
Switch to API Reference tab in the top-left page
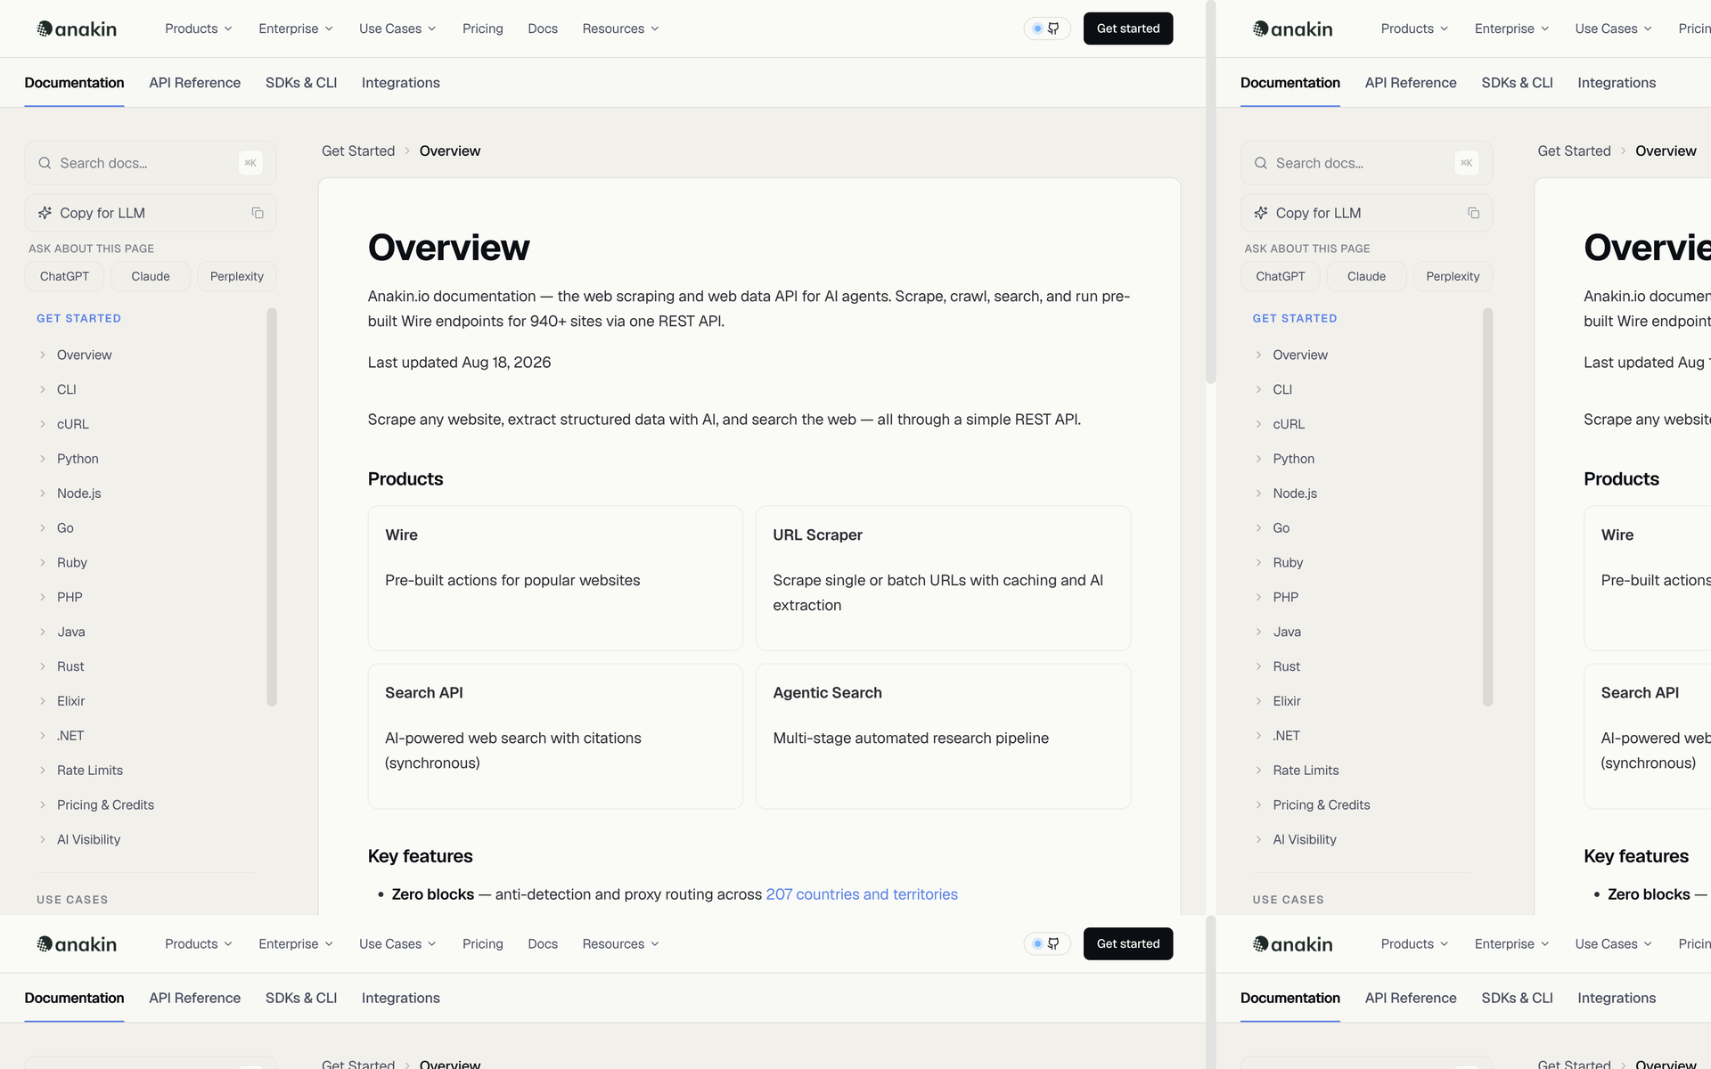[195, 83]
